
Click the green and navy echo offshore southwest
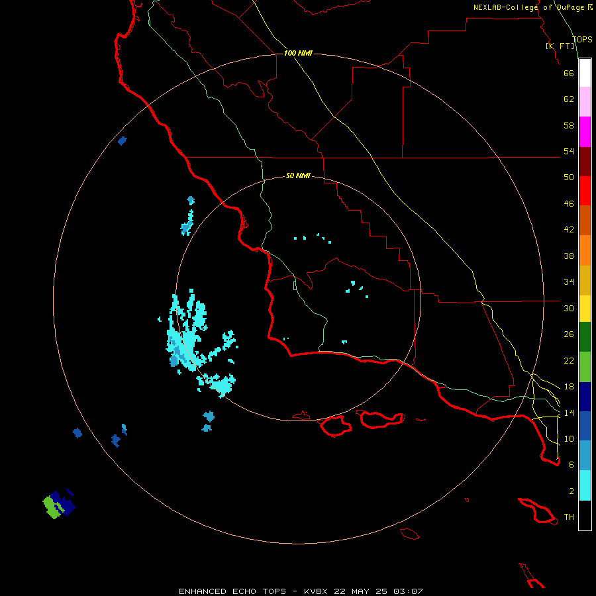(x=59, y=504)
